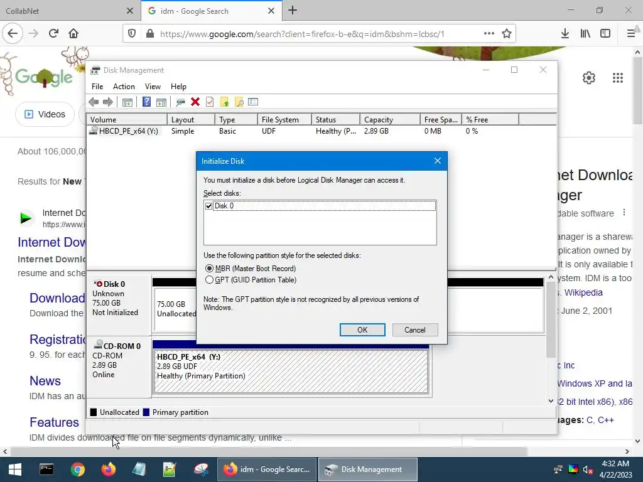The height and width of the screenshot is (482, 643).
Task: Open the blue Help icon in toolbar
Action: pos(146,102)
